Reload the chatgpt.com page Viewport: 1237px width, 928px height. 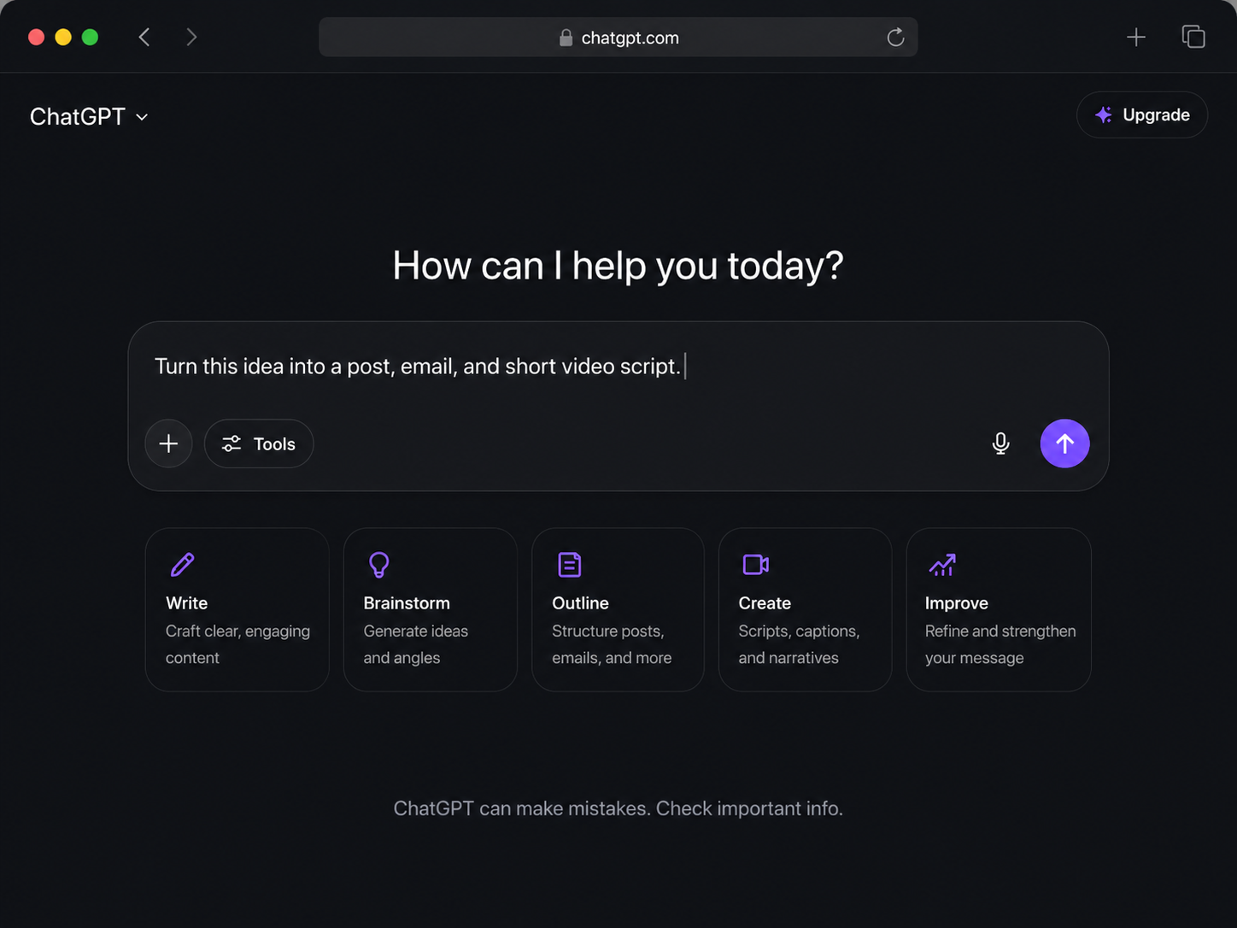click(895, 38)
